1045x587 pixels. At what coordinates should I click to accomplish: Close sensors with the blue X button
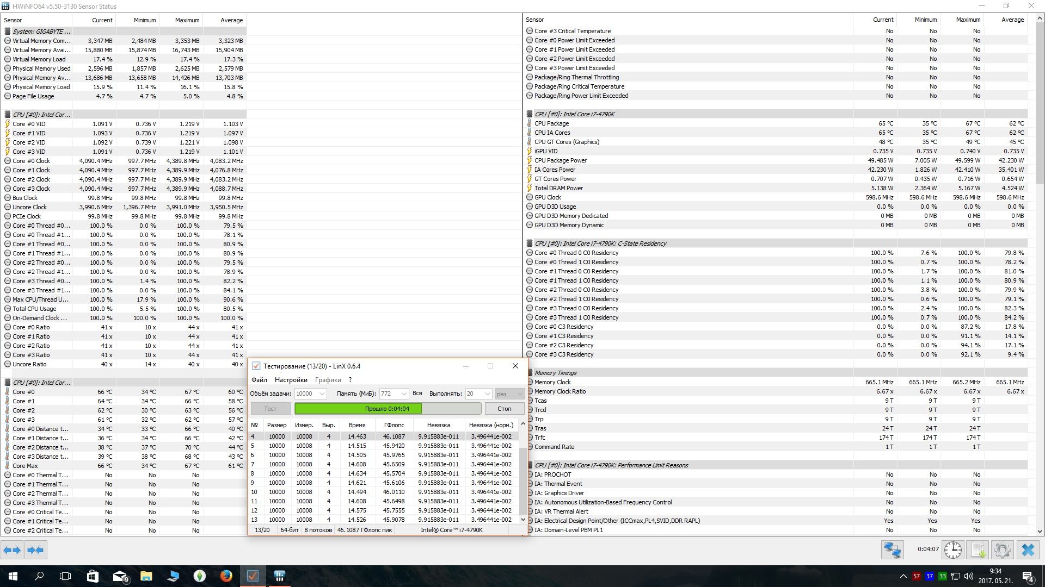1028,550
